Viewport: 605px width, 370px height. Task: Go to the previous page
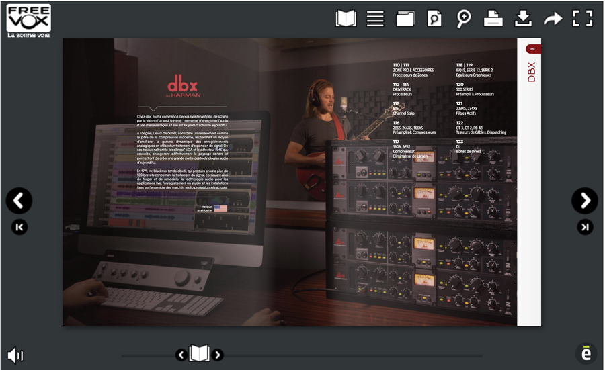click(19, 200)
